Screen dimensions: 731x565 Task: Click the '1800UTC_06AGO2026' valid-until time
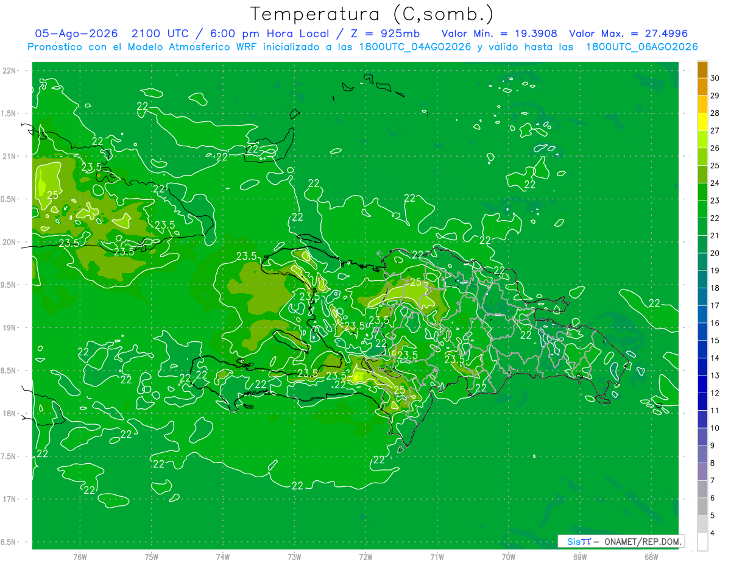click(642, 47)
